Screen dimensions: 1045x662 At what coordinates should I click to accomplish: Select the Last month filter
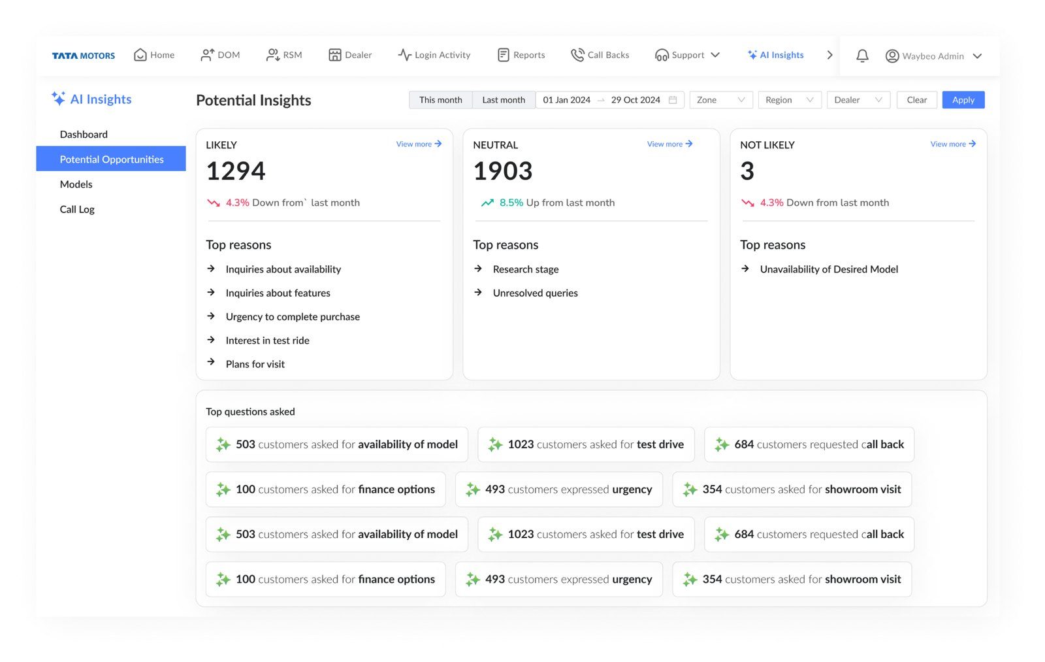503,100
